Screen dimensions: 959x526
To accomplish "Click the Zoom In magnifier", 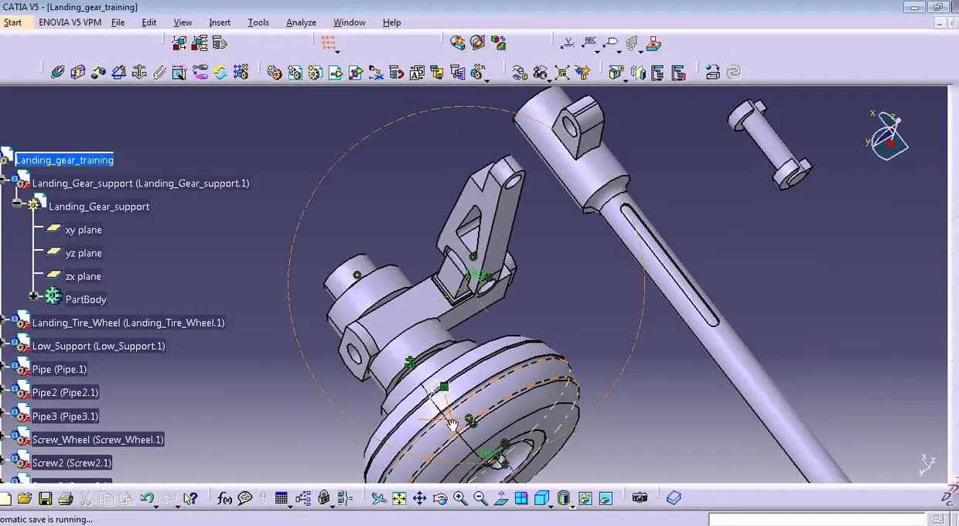I will click(460, 498).
